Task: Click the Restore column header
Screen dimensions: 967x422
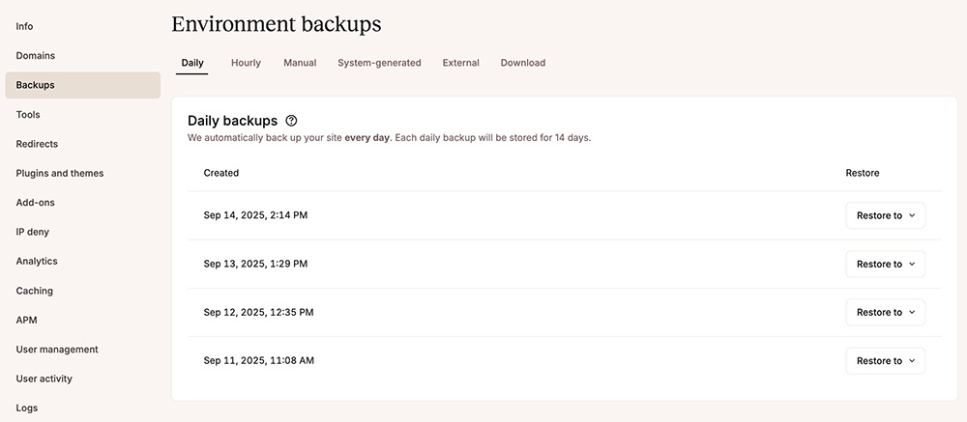Action: (x=863, y=173)
